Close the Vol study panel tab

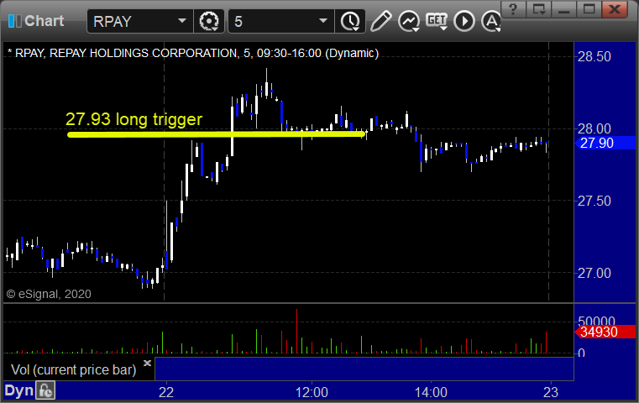point(147,363)
